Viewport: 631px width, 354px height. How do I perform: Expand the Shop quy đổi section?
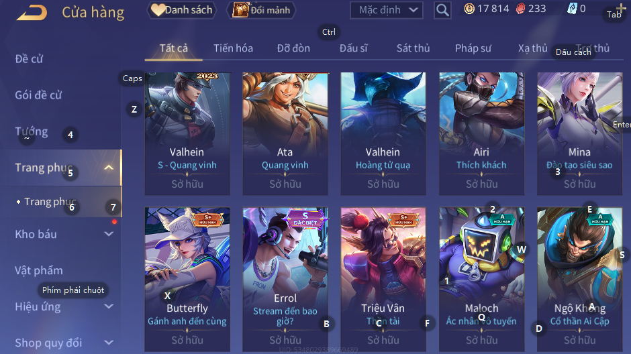(109, 343)
